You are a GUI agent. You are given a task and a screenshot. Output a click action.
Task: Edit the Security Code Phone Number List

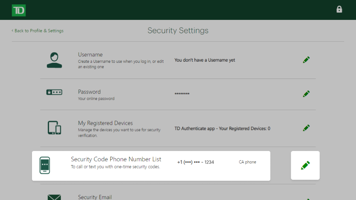coord(305,165)
